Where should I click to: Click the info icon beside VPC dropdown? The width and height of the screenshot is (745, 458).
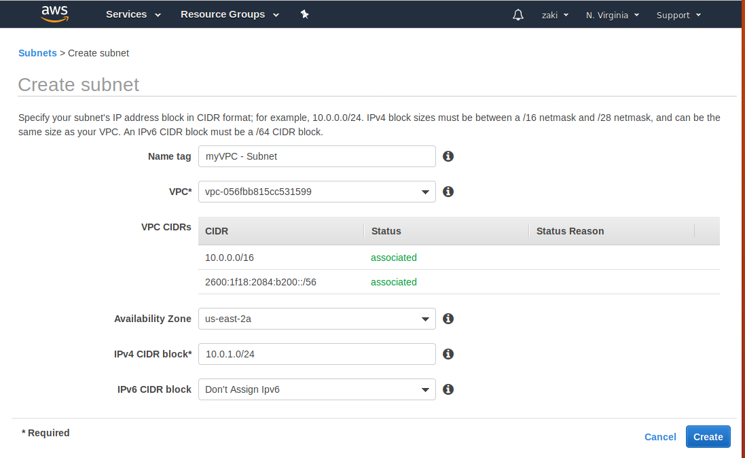448,192
